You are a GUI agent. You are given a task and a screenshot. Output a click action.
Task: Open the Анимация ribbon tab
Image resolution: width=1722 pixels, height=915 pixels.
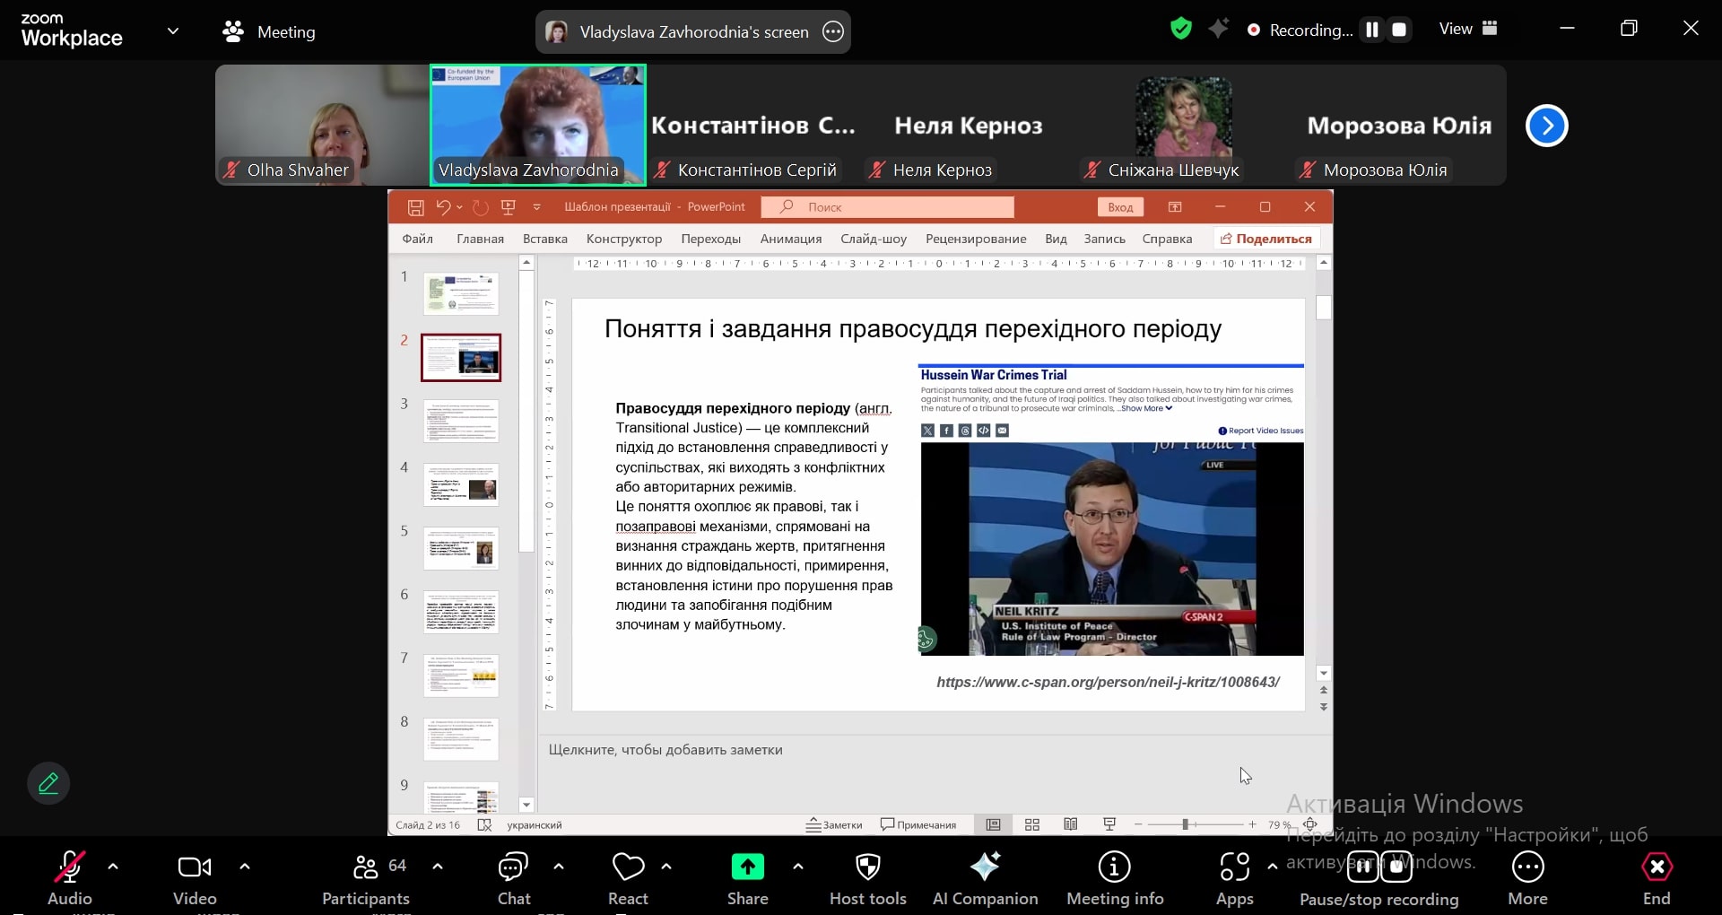[x=791, y=239]
